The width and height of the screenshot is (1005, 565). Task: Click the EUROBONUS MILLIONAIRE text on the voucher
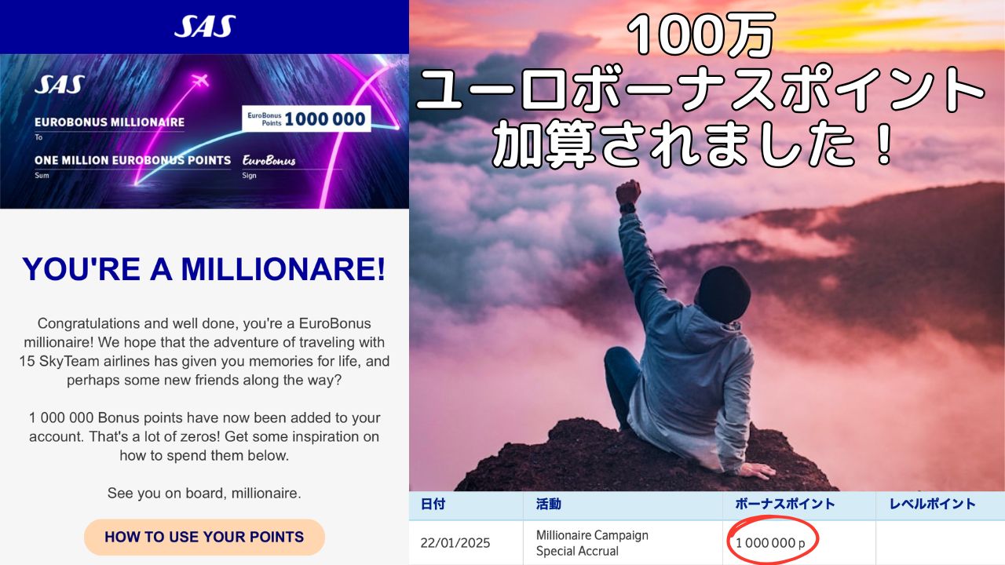coord(110,122)
